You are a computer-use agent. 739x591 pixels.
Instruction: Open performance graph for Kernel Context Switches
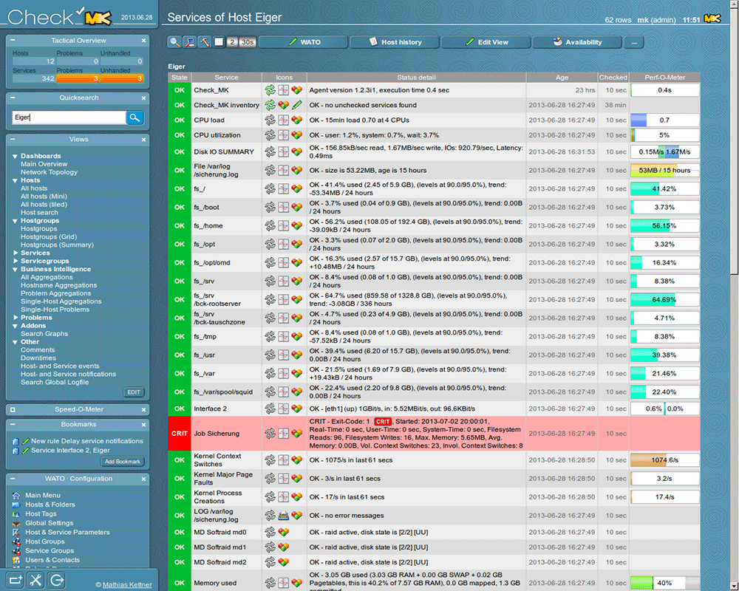pos(283,460)
